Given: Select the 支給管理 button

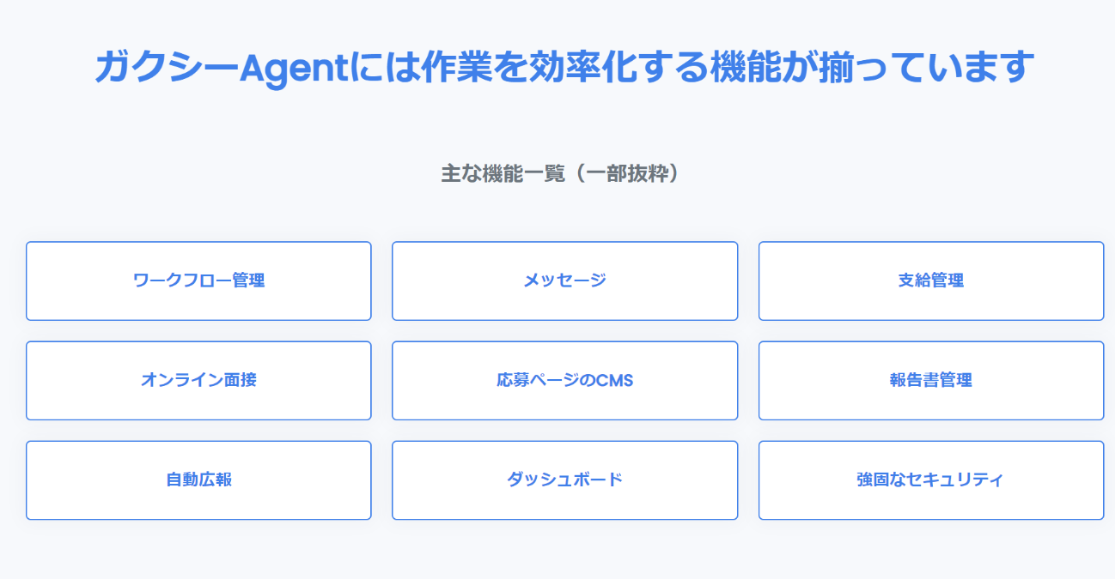Looking at the screenshot, I should coord(930,280).
